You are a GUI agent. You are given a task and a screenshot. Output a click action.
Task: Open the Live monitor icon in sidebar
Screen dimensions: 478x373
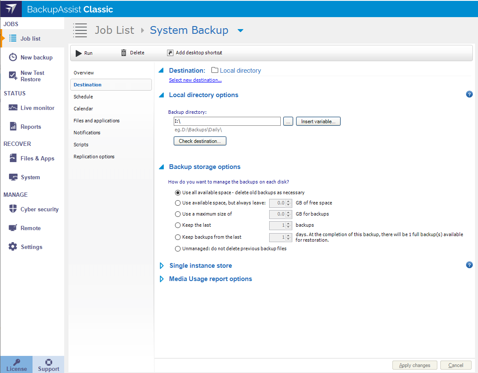point(13,108)
